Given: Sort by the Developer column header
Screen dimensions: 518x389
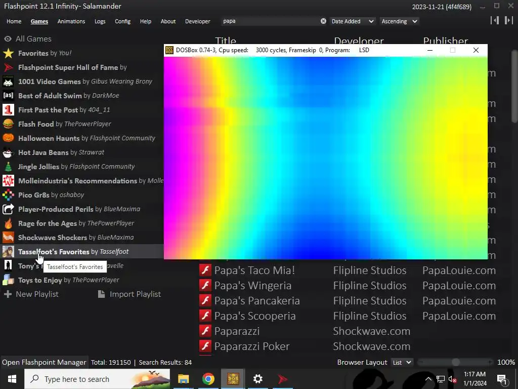Looking at the screenshot, I should click(x=359, y=41).
